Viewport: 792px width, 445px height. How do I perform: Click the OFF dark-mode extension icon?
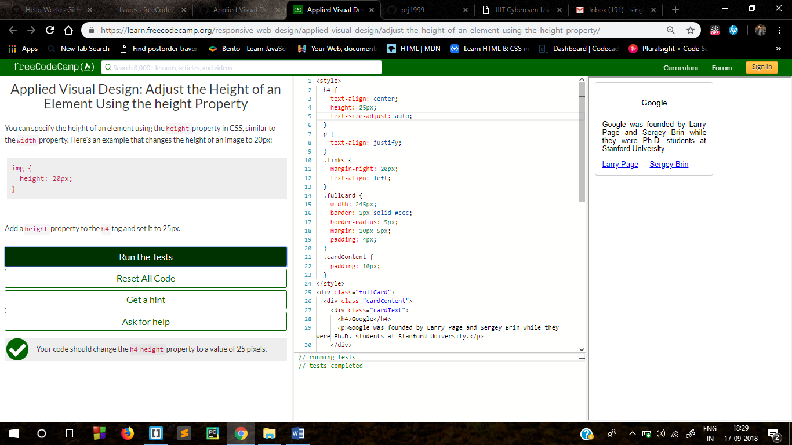pyautogui.click(x=714, y=30)
